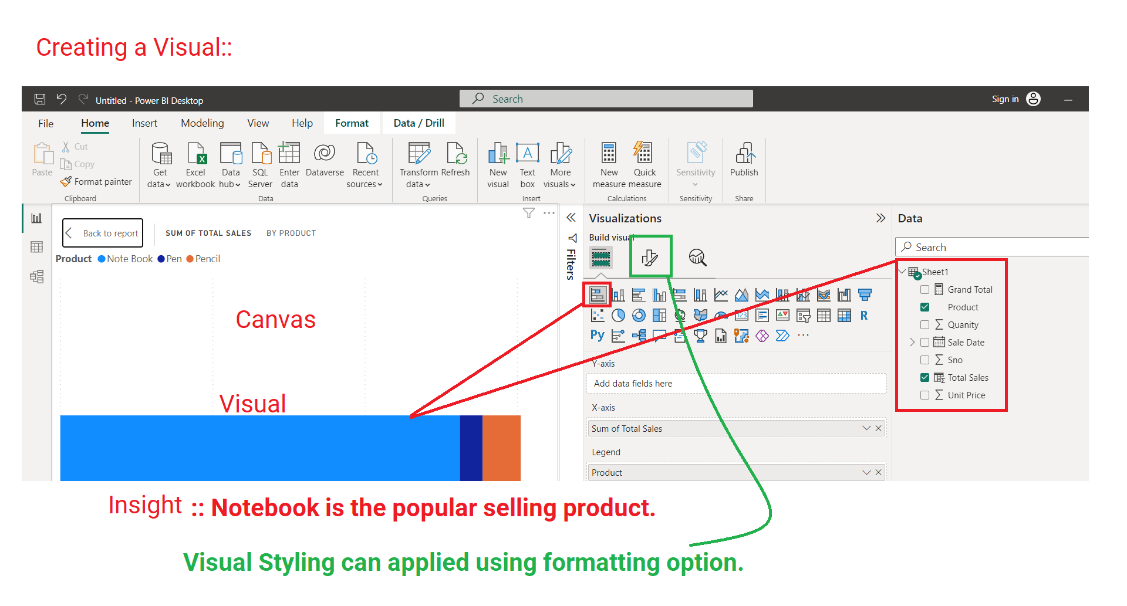Click the Publish button in ribbon
The width and height of the screenshot is (1127, 606).
tap(744, 160)
